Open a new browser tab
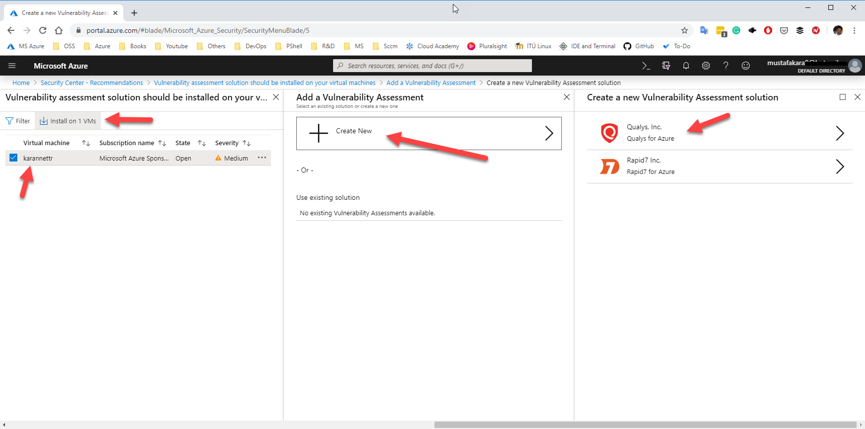865x429 pixels. tap(134, 13)
